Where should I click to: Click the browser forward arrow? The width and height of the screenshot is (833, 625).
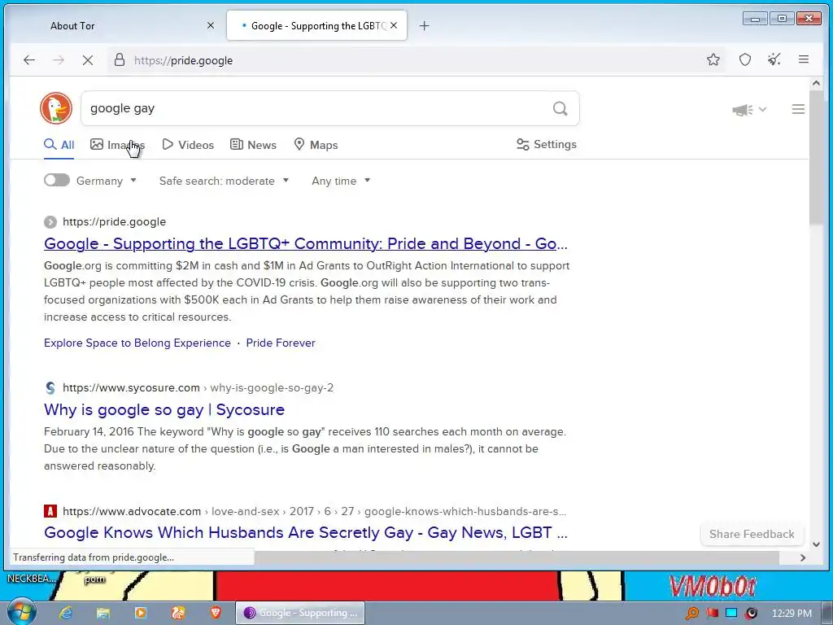[59, 60]
